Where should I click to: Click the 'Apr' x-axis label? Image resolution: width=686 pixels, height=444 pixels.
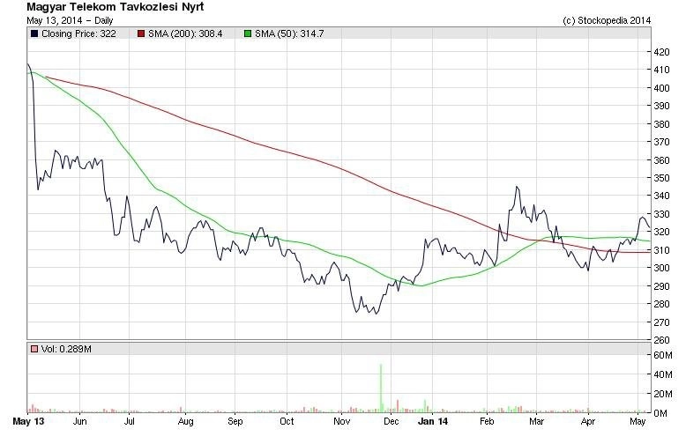587,422
